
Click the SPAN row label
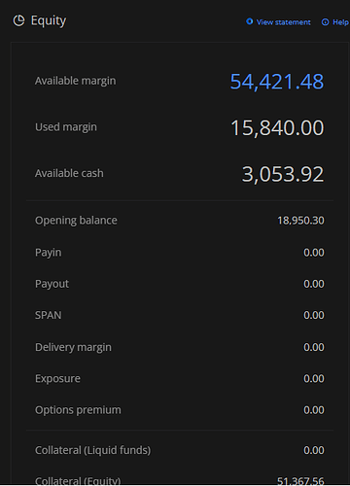[48, 315]
